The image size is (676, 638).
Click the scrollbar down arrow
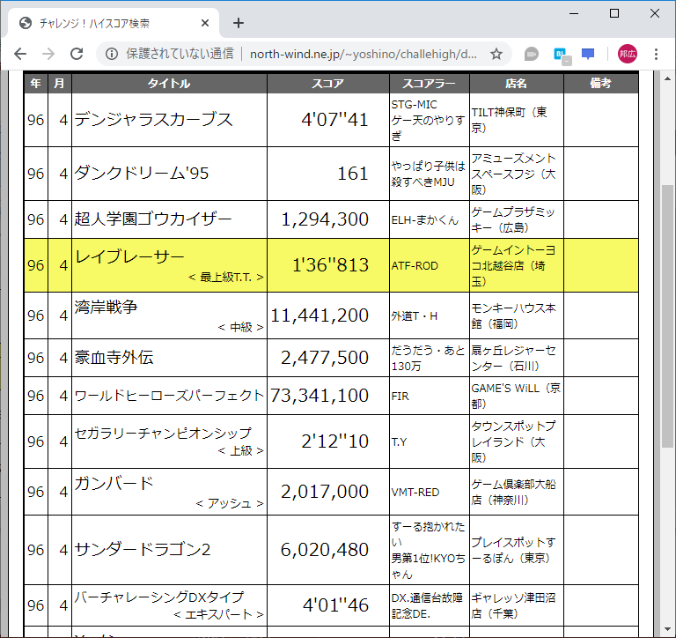pyautogui.click(x=667, y=629)
